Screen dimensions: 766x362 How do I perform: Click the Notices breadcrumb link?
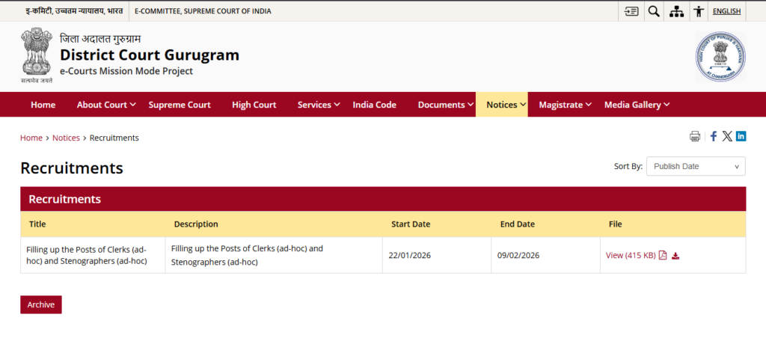[x=66, y=138]
